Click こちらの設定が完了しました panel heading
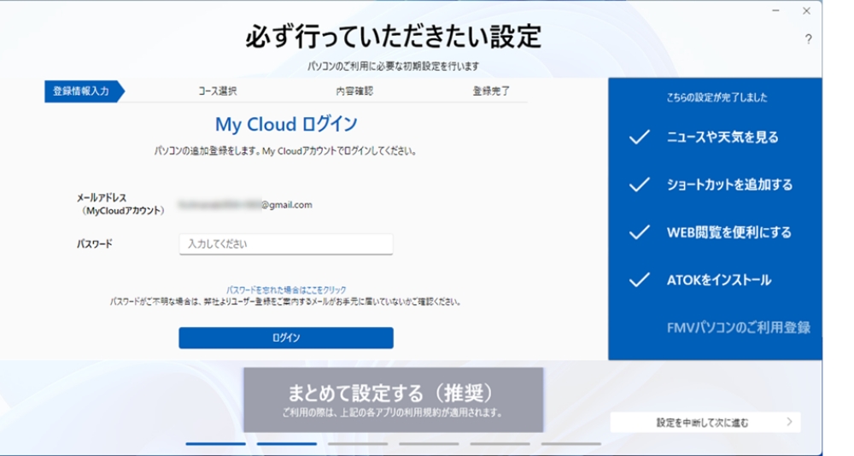 point(717,97)
